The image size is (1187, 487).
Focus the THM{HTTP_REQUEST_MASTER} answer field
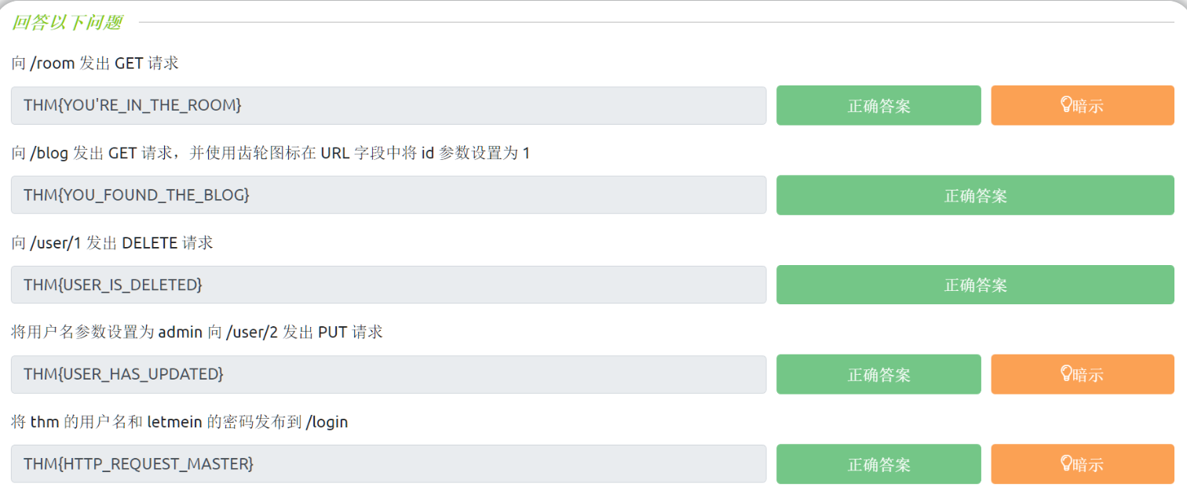[388, 463]
